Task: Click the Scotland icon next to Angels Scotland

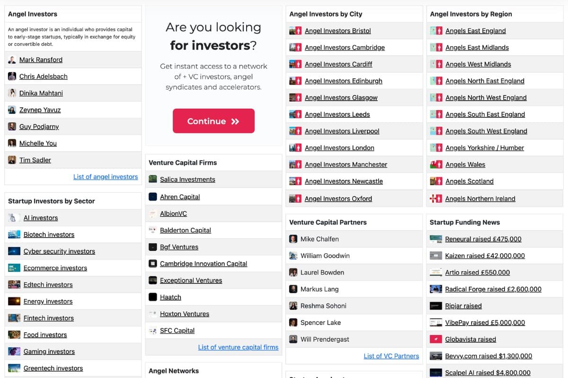Action: tap(435, 181)
